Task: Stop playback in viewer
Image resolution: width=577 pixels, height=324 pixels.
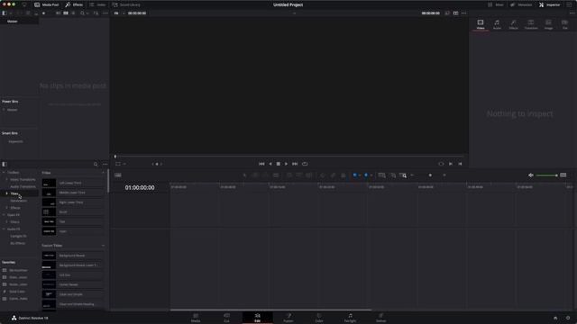Action: (279, 164)
